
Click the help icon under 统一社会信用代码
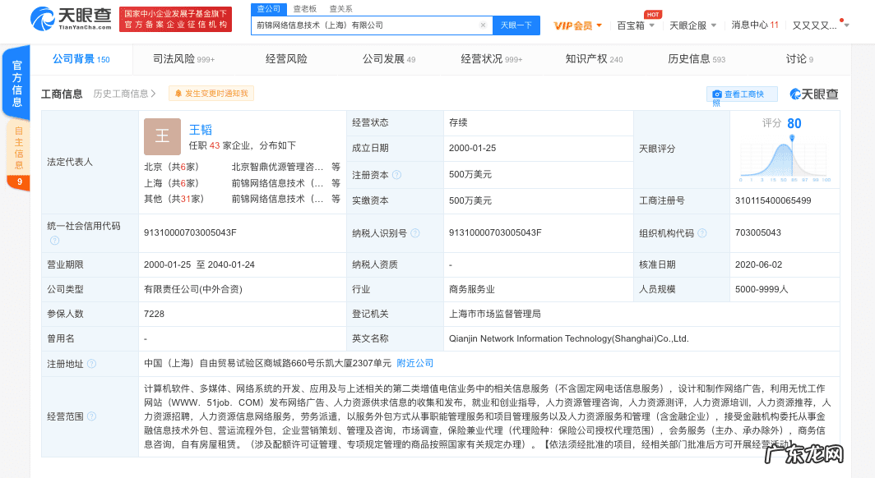pyautogui.click(x=54, y=241)
